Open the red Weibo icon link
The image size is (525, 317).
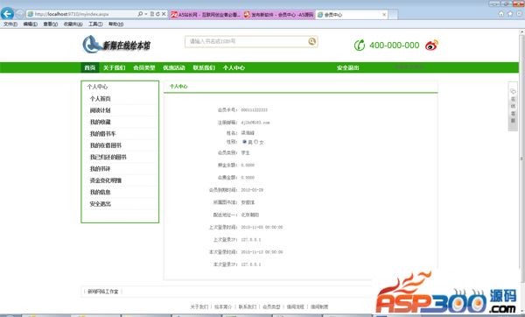431,45
